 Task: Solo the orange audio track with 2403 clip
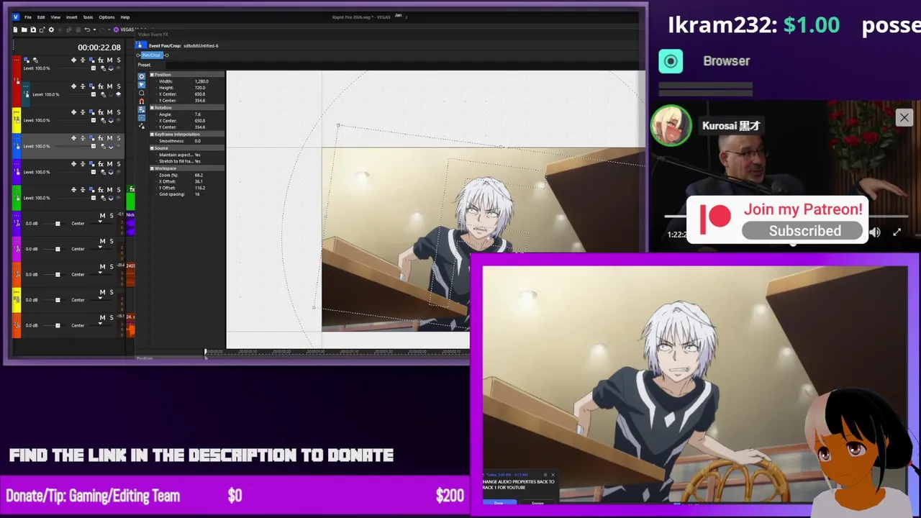111,266
